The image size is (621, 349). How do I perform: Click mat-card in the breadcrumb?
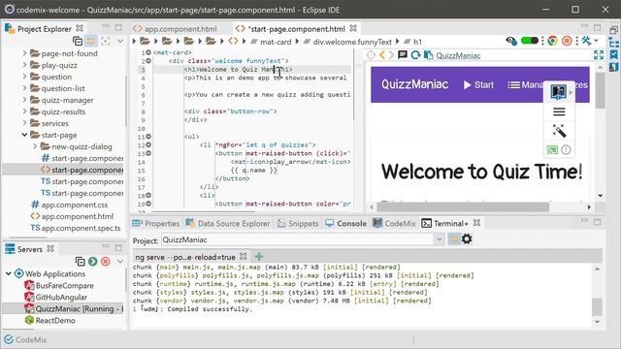point(272,42)
